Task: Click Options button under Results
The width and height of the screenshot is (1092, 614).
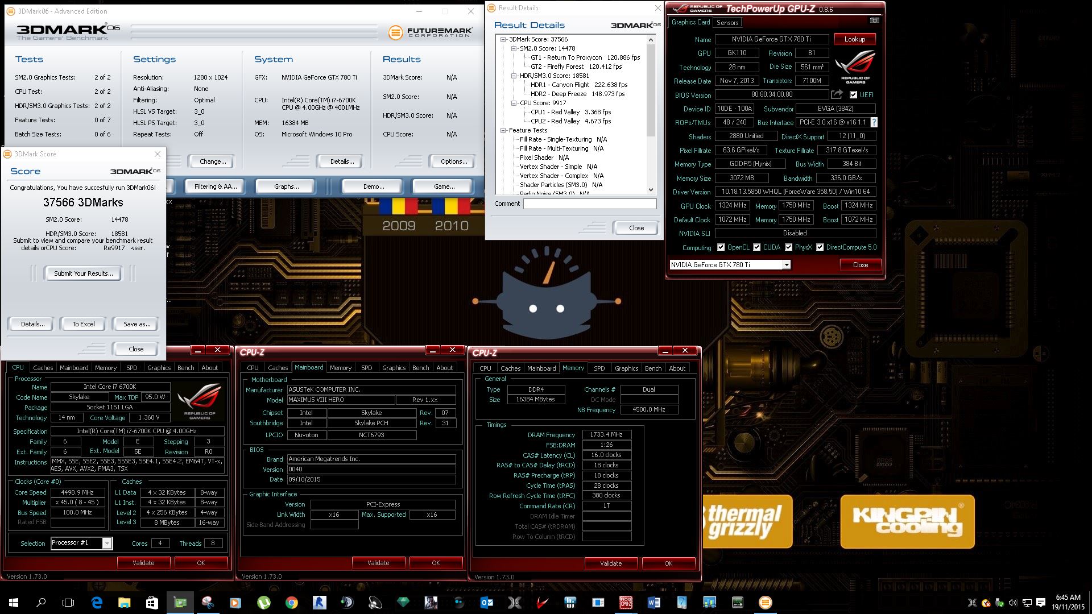Action: [x=454, y=161]
